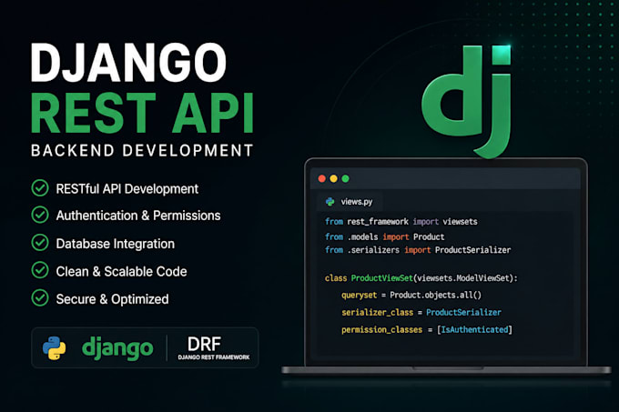619x412 pixels.
Task: Click the Python logo in bottom badge
Action: [55, 347]
